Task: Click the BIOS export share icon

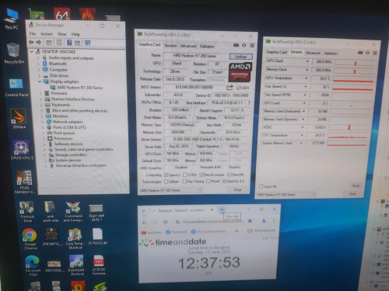Action: pos(230,88)
